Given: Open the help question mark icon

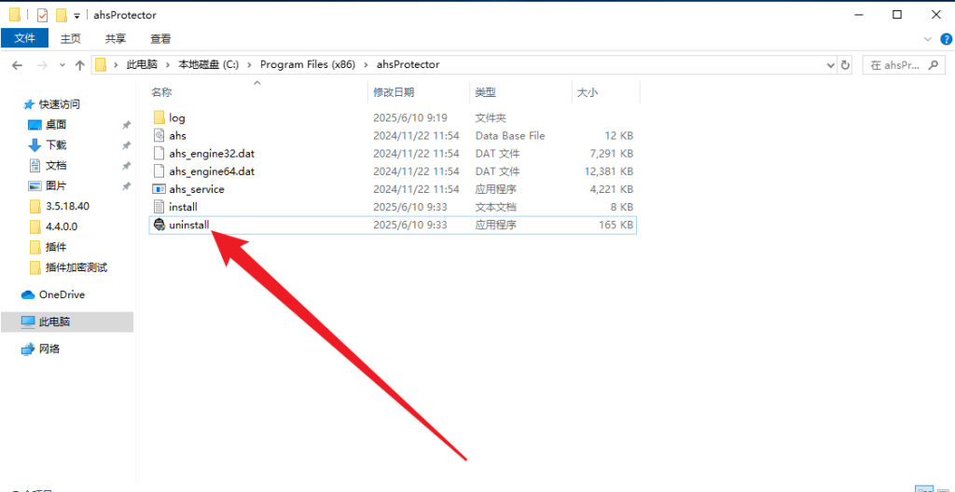Looking at the screenshot, I should point(946,38).
